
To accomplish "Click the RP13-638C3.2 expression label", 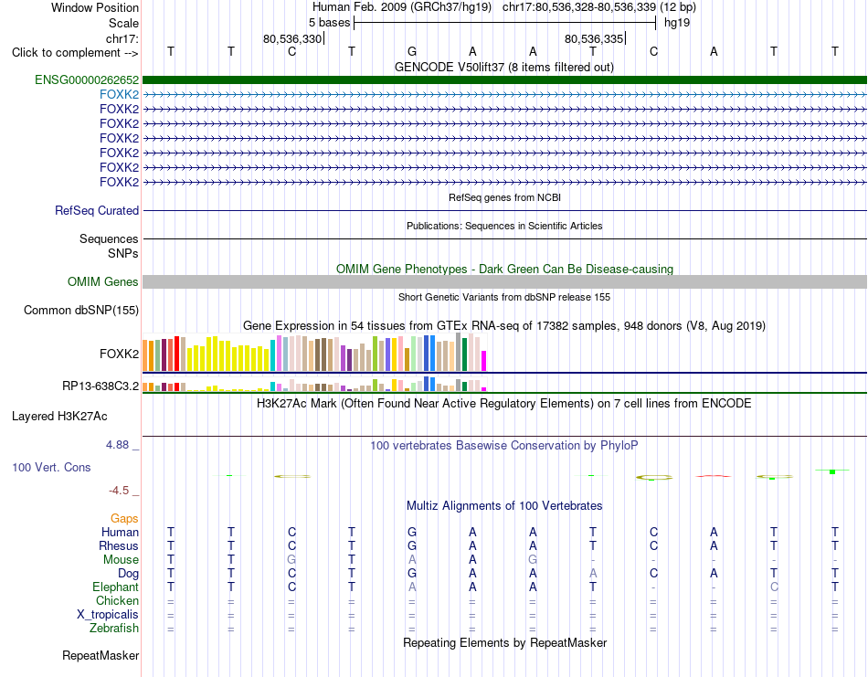I will [101, 386].
